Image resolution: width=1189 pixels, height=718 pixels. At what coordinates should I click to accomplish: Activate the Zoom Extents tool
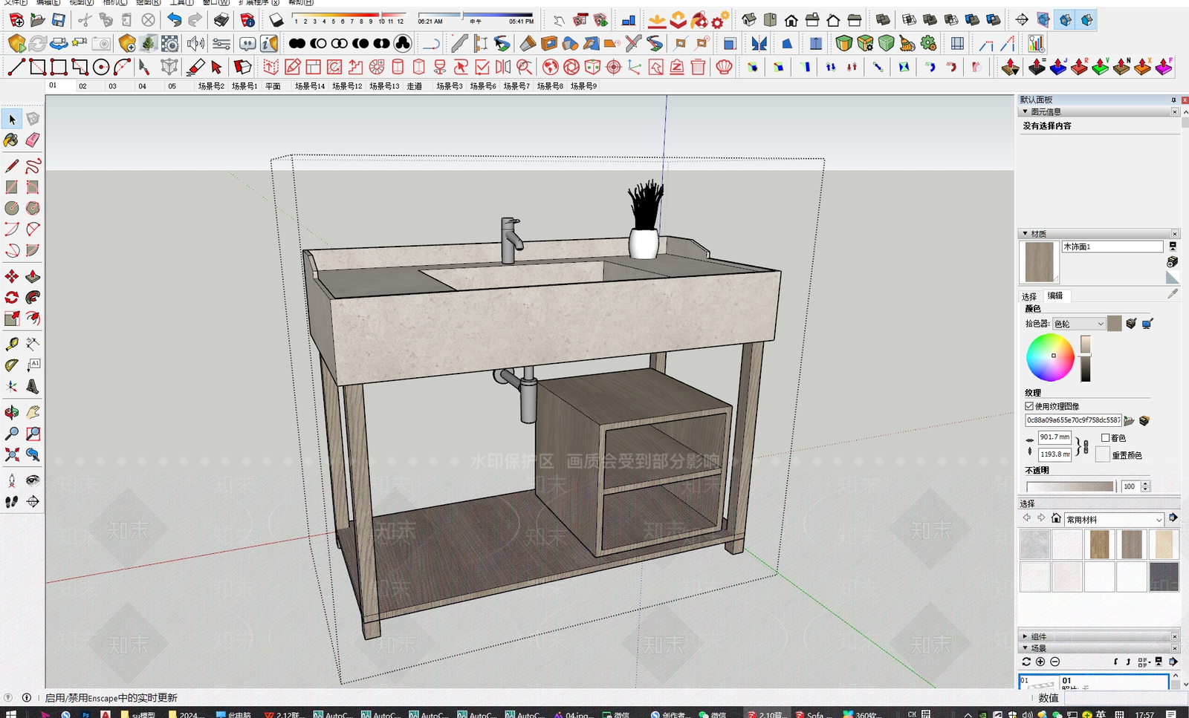coord(12,454)
